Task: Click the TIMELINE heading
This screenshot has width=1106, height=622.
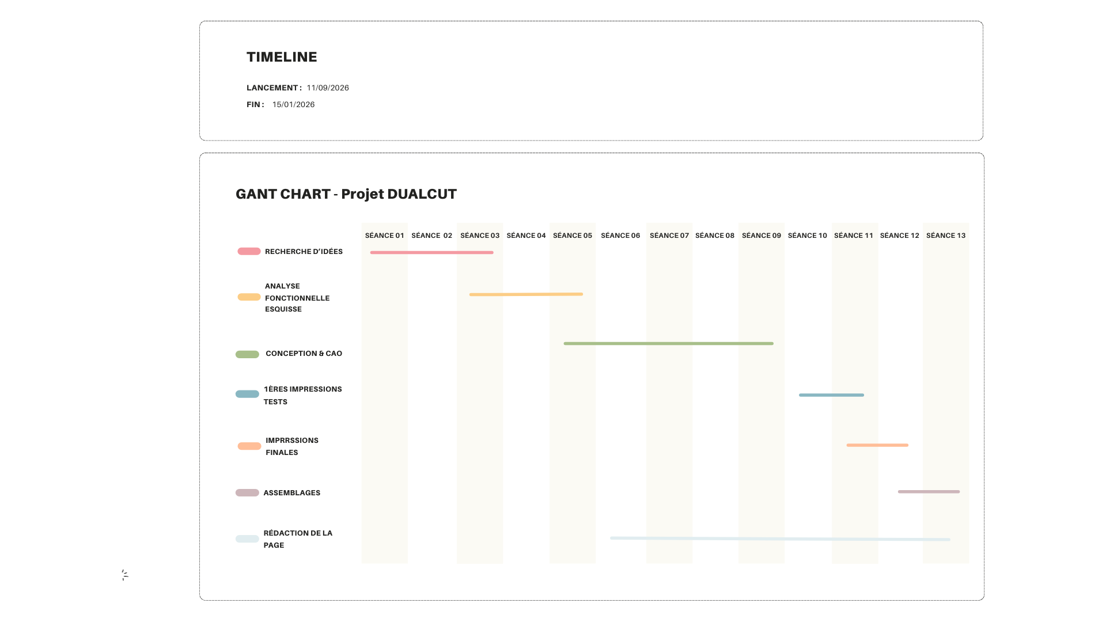Action: pyautogui.click(x=282, y=57)
